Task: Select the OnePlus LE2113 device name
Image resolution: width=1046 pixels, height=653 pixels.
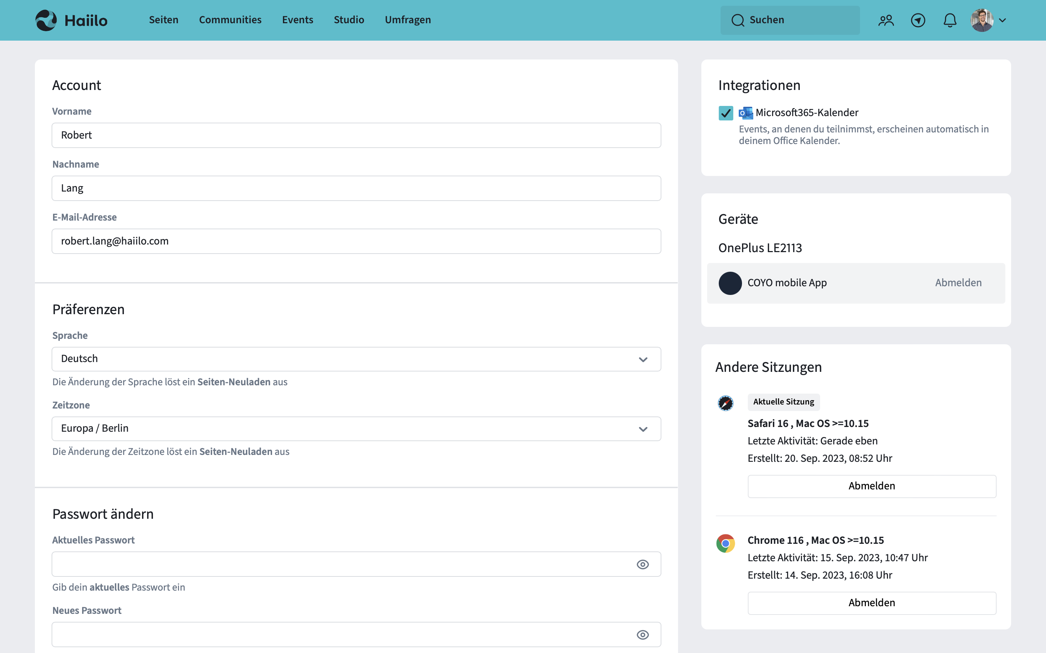Action: click(x=760, y=248)
